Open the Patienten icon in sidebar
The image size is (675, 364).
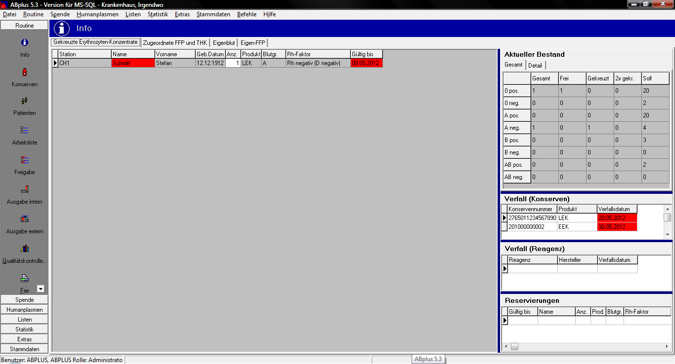[25, 101]
